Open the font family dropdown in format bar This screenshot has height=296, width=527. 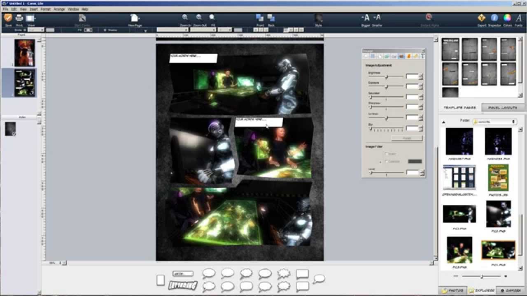172,30
